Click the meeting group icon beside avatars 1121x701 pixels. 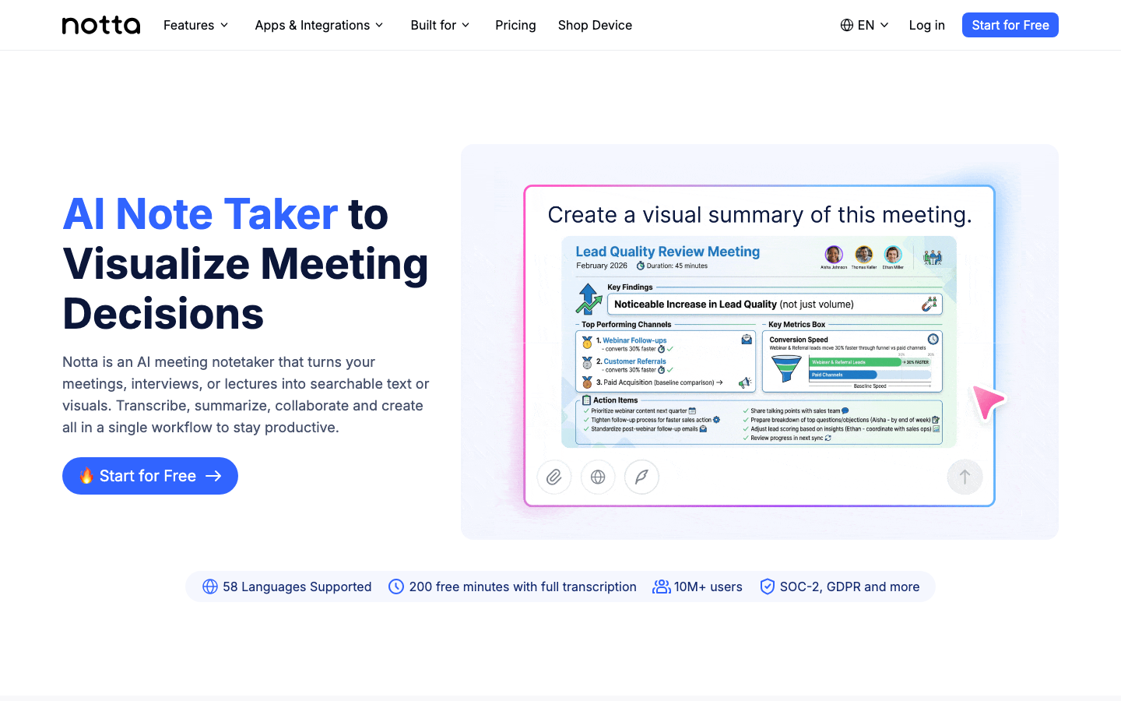click(933, 257)
